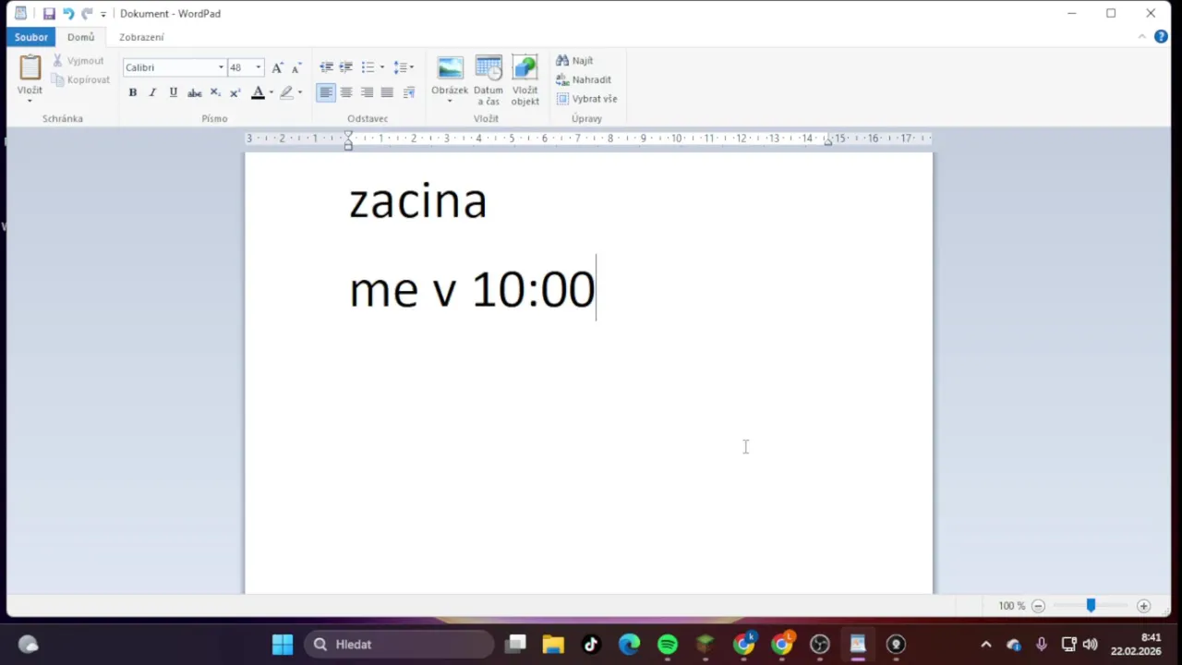Decrease the paragraph indent

click(326, 67)
